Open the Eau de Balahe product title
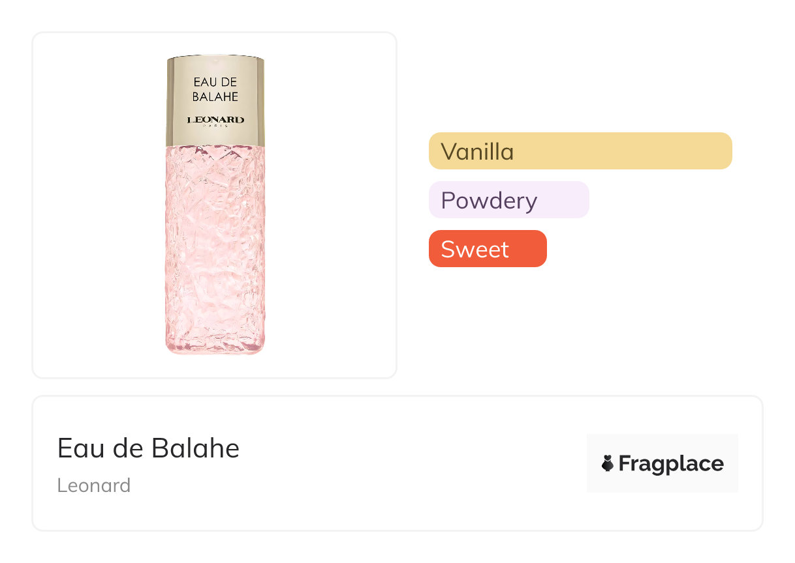795x563 pixels. [x=148, y=448]
